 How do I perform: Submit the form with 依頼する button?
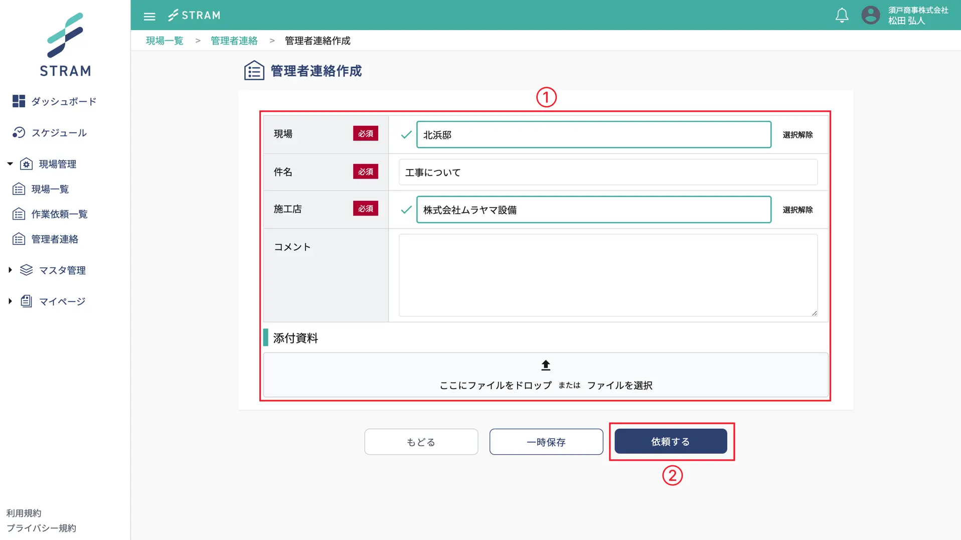click(671, 442)
